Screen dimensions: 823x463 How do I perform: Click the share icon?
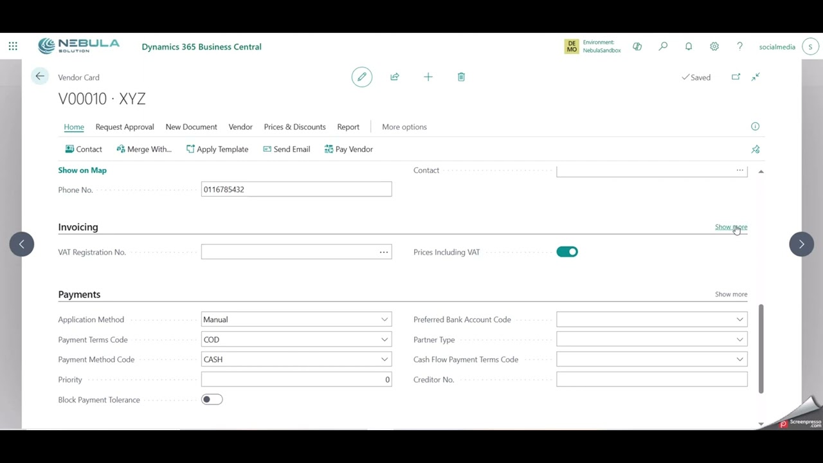pos(395,77)
